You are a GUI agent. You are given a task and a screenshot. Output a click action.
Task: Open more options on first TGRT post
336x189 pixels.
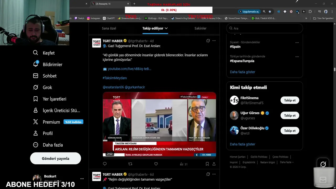[x=214, y=41]
